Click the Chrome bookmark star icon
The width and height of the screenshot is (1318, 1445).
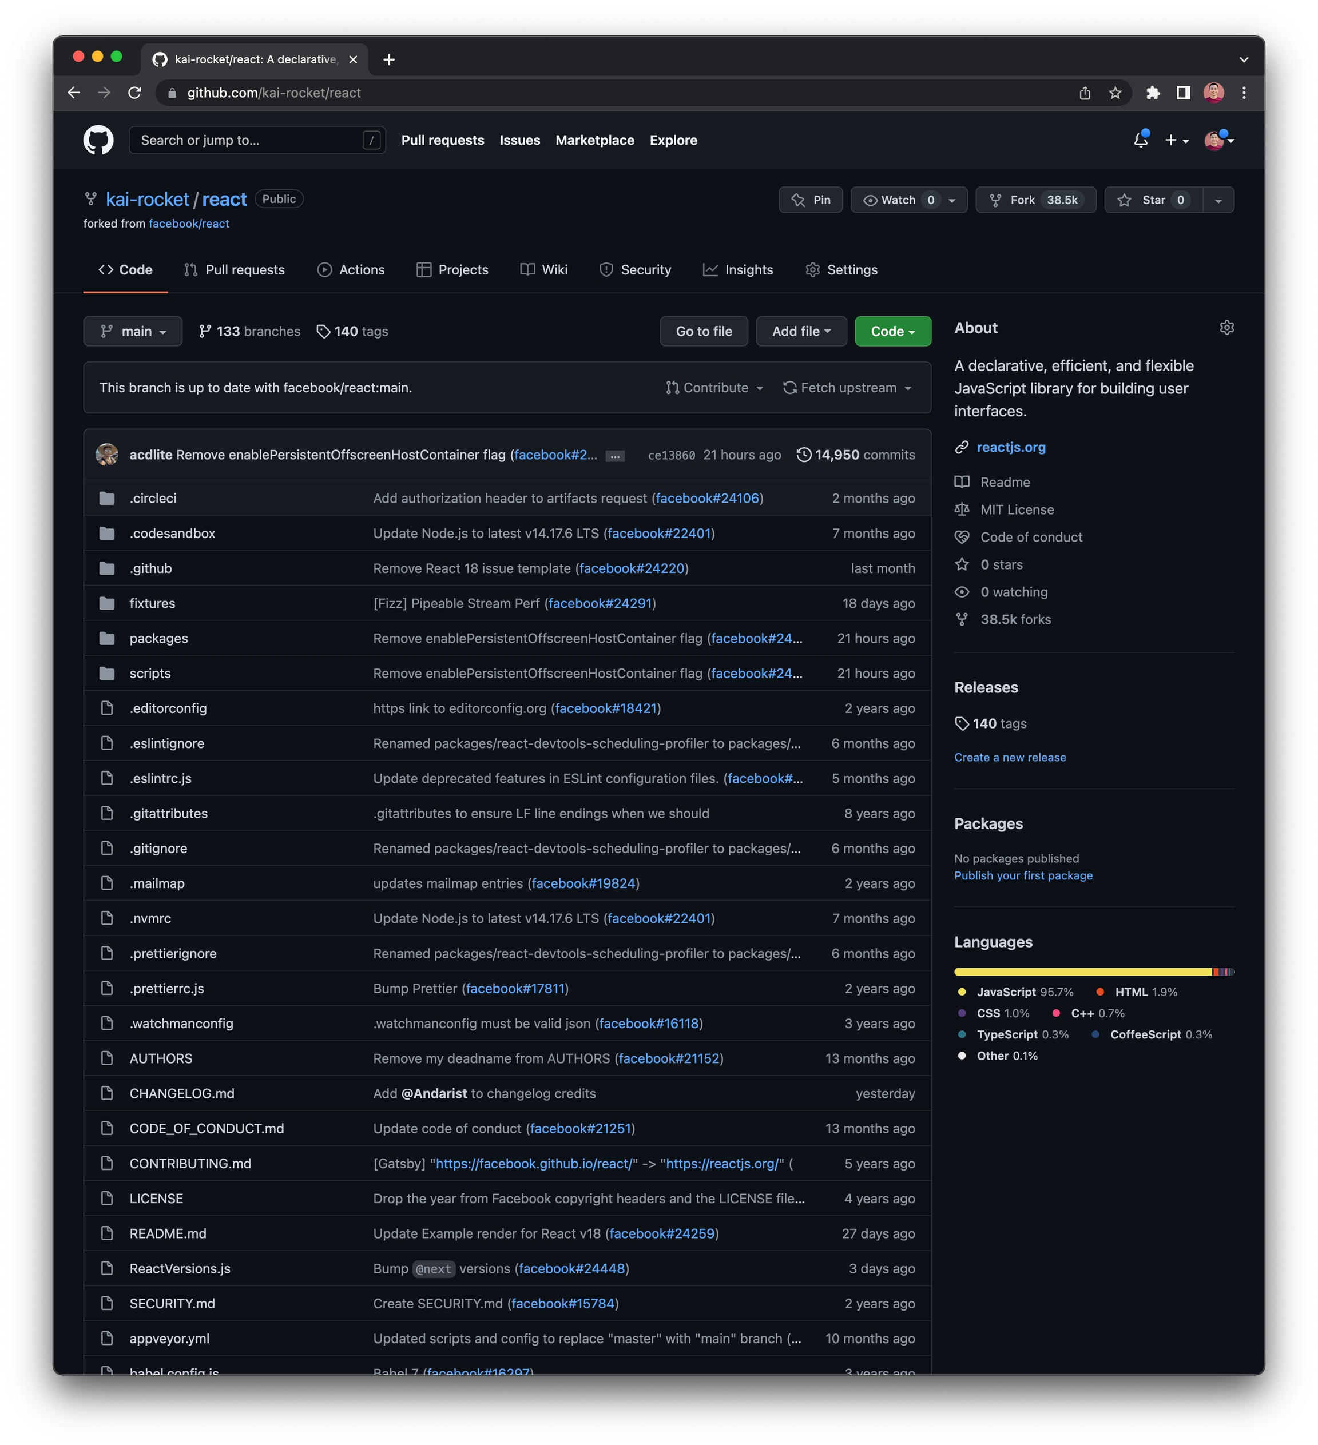(x=1115, y=93)
